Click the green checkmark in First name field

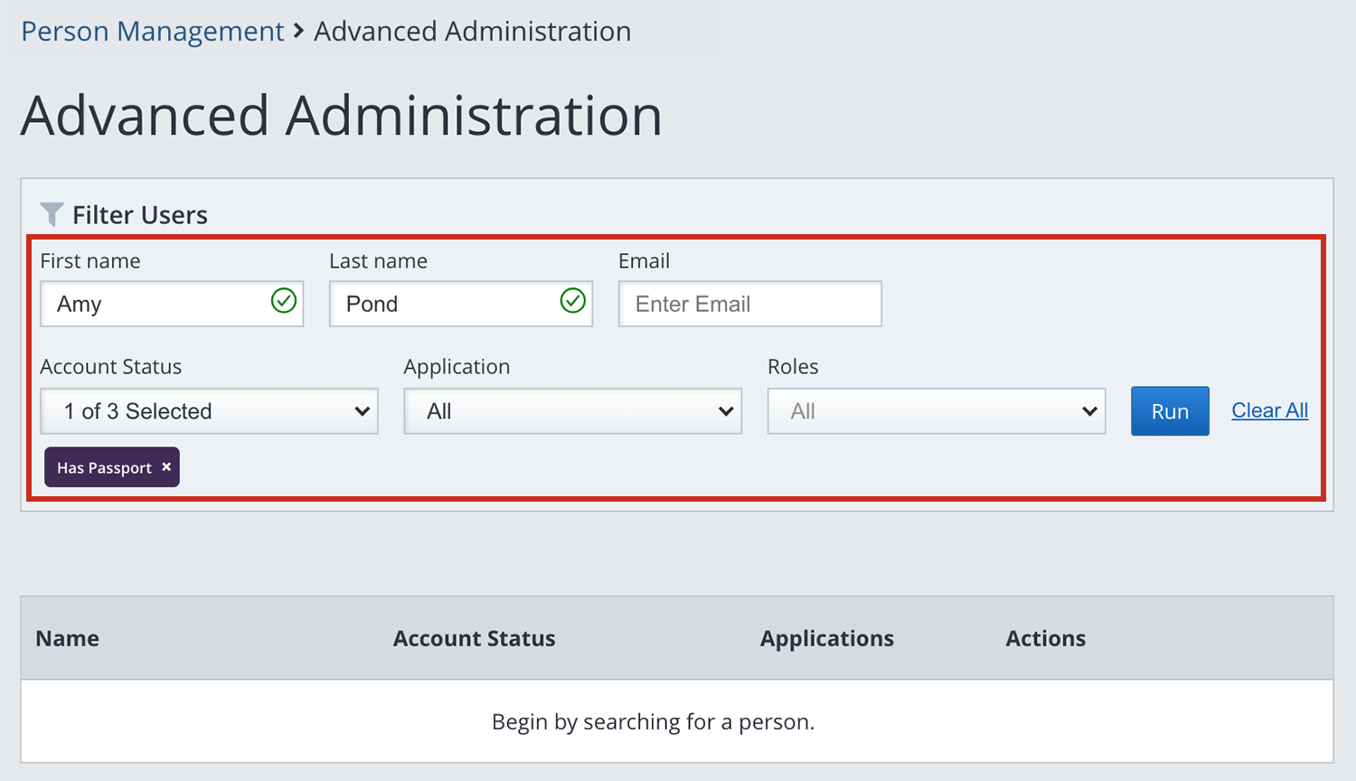coord(284,301)
